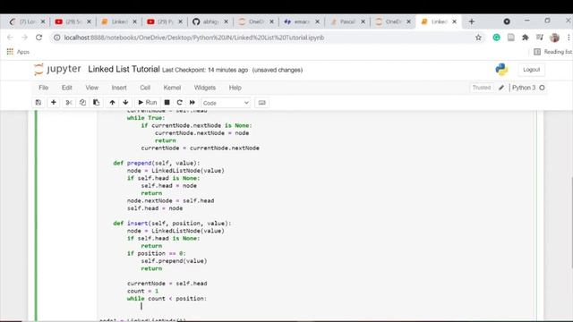Viewport: 573px width, 322px height.
Task: Move selected cell up arrow
Action: coord(112,103)
